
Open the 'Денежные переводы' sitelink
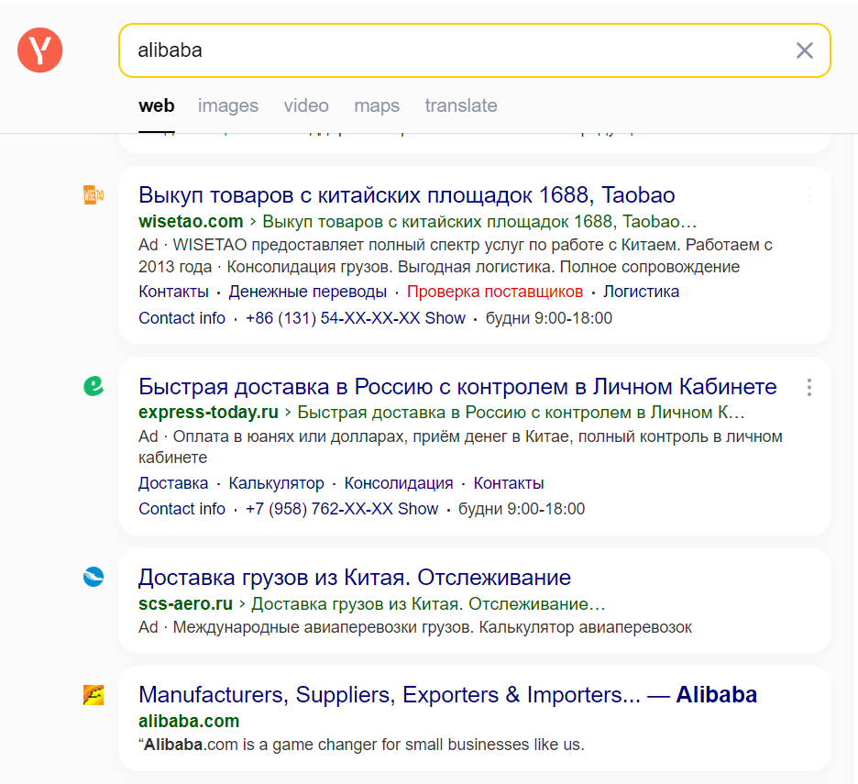pyautogui.click(x=307, y=292)
